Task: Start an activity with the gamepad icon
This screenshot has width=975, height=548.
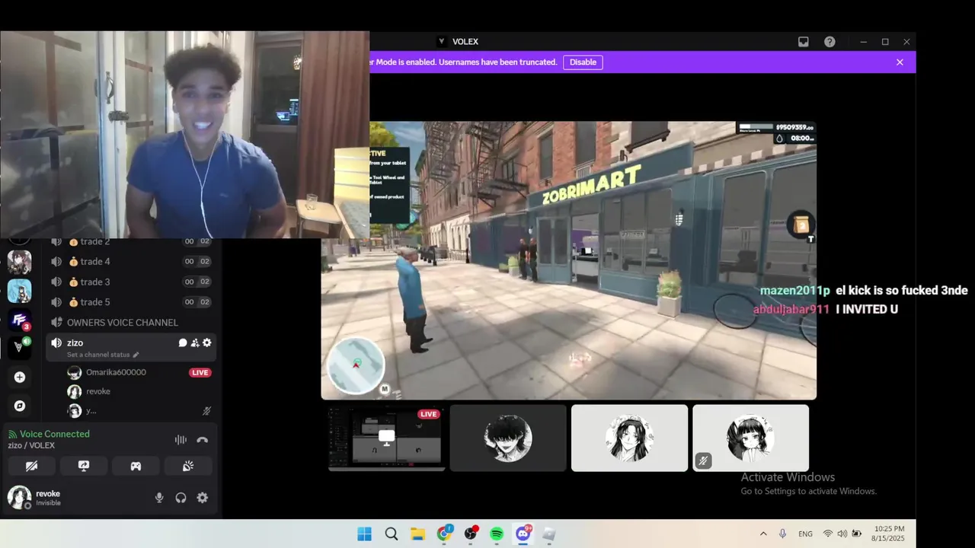Action: point(136,466)
